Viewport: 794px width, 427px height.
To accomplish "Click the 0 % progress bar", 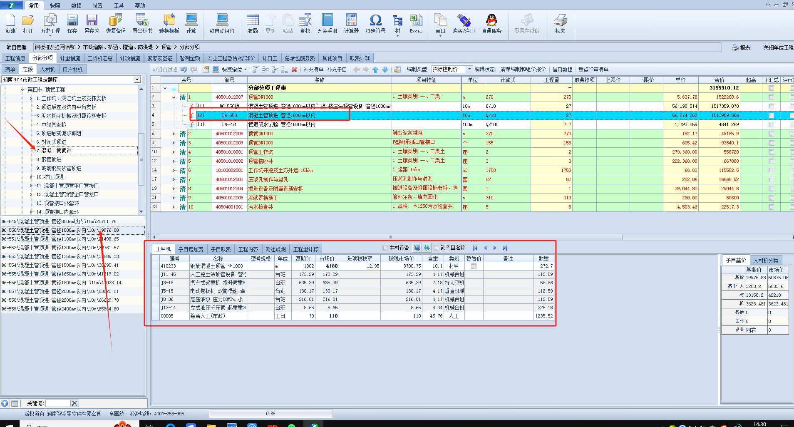I will tap(270, 414).
